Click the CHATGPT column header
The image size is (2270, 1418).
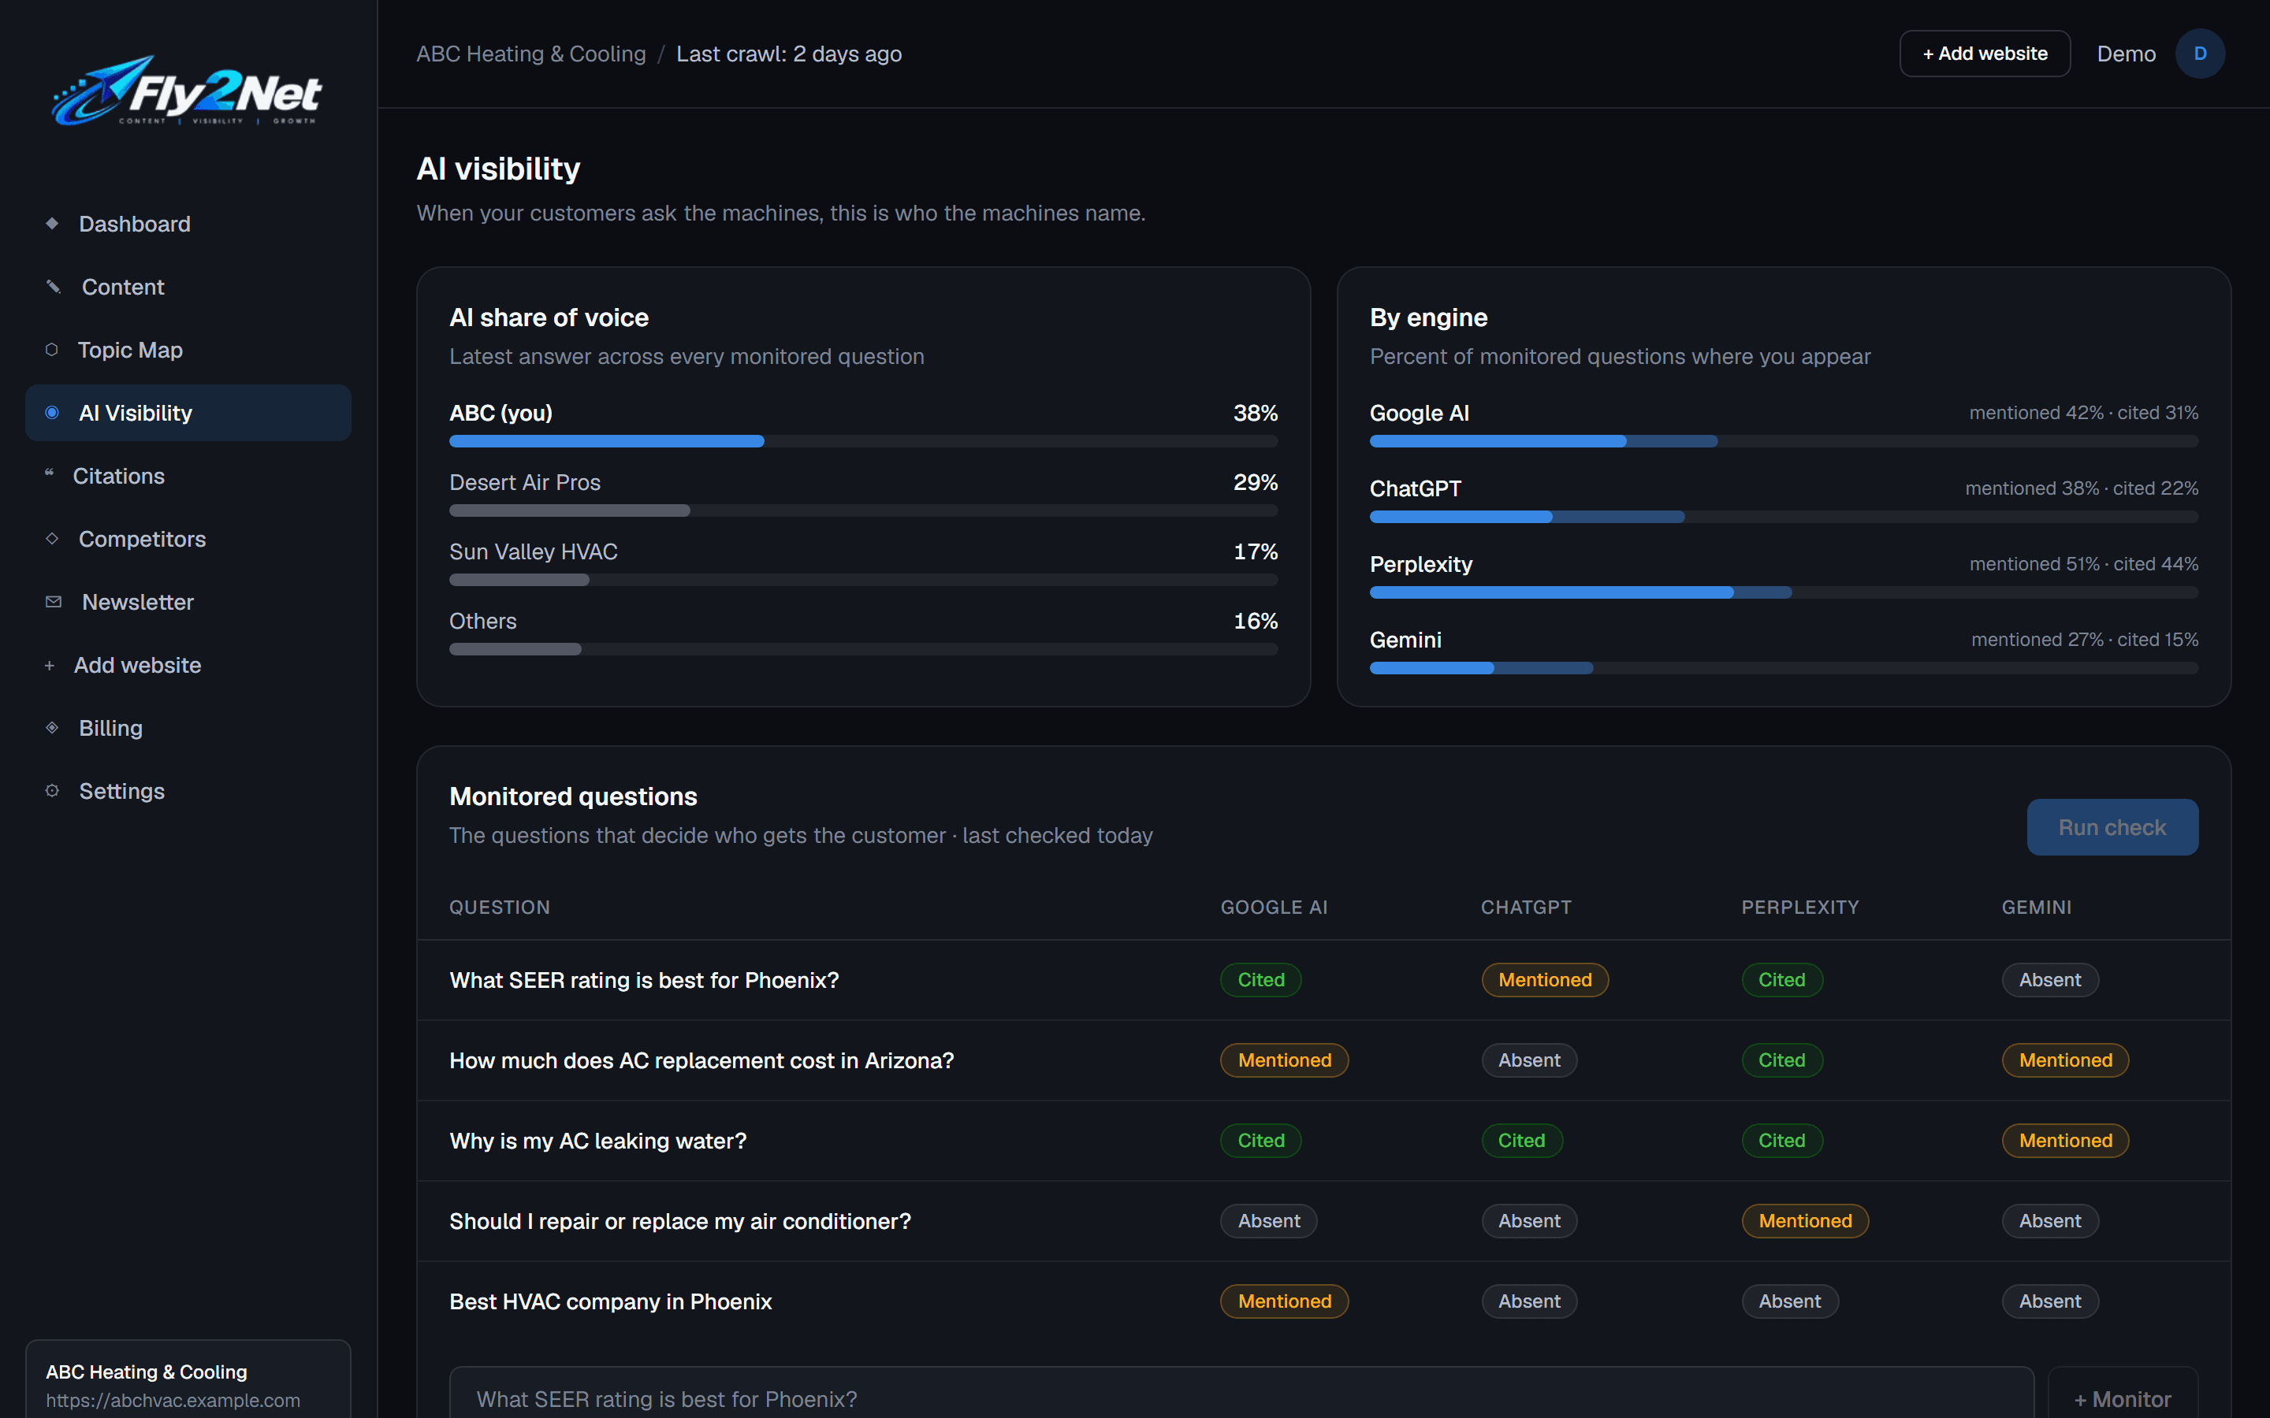coord(1525,907)
